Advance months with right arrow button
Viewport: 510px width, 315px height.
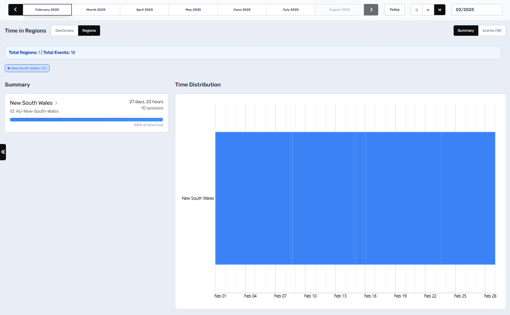click(x=371, y=10)
